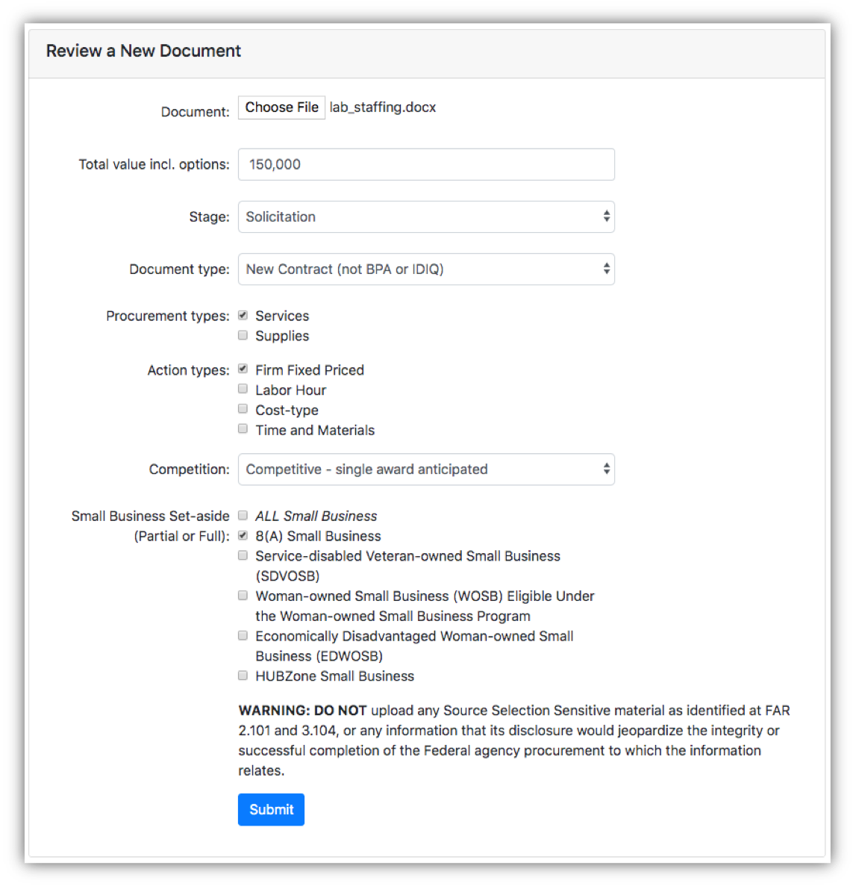Click the Review a New Document heading
The height and width of the screenshot is (886, 853).
[x=143, y=51]
